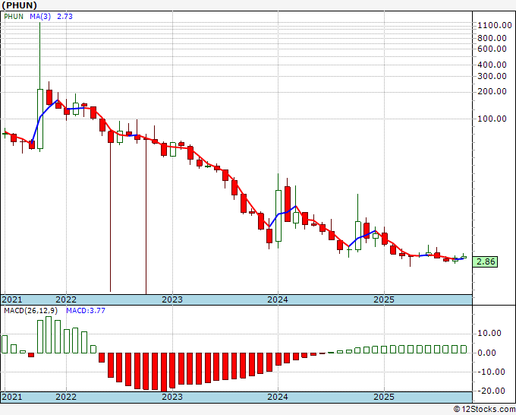The width and height of the screenshot is (516, 415).
Task: Open the 12Stocks.com copyright link
Action: 484,410
